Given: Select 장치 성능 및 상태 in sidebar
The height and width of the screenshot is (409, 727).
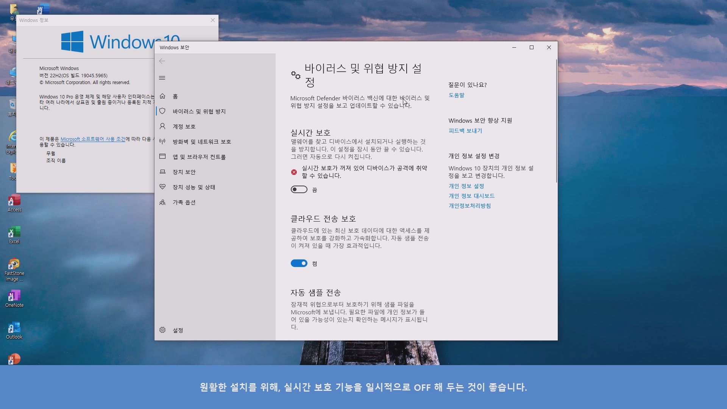Looking at the screenshot, I should [x=215, y=187].
